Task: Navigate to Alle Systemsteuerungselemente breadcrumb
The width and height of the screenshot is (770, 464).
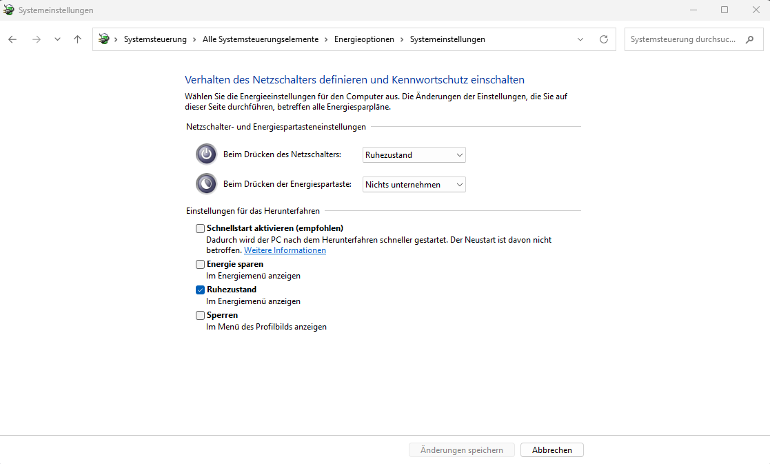Action: [260, 39]
